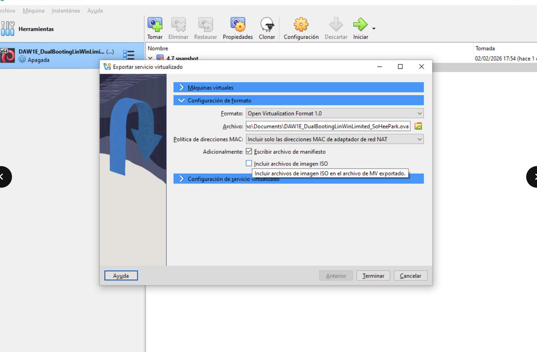
Task: Open the Máquina menu
Action: click(x=33, y=10)
